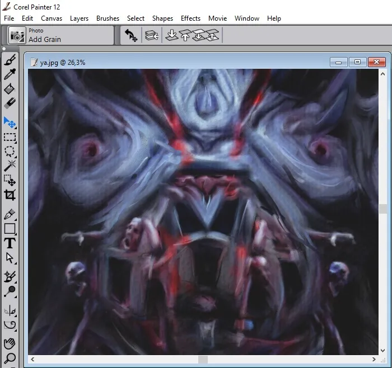The height and width of the screenshot is (368, 392).
Task: Open the Window menu
Action: pyautogui.click(x=247, y=18)
